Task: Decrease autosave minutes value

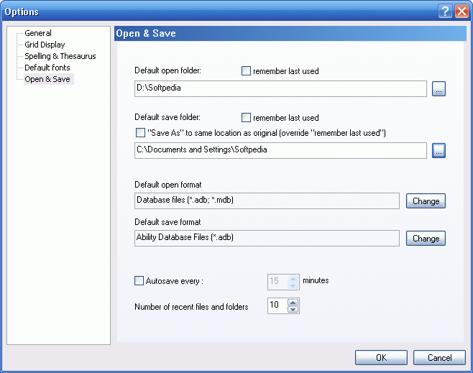Action: click(x=293, y=285)
